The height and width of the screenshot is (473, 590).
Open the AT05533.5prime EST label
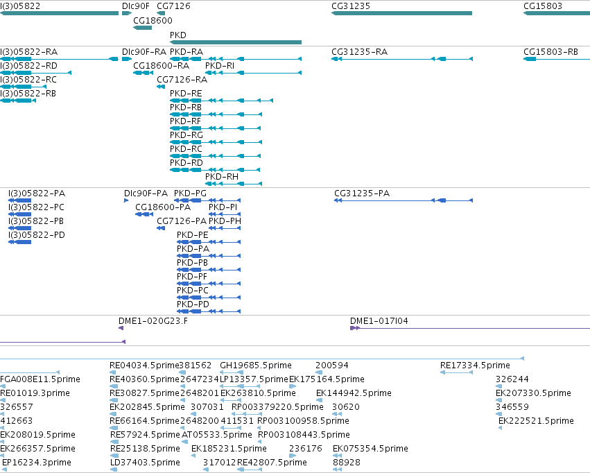click(217, 435)
